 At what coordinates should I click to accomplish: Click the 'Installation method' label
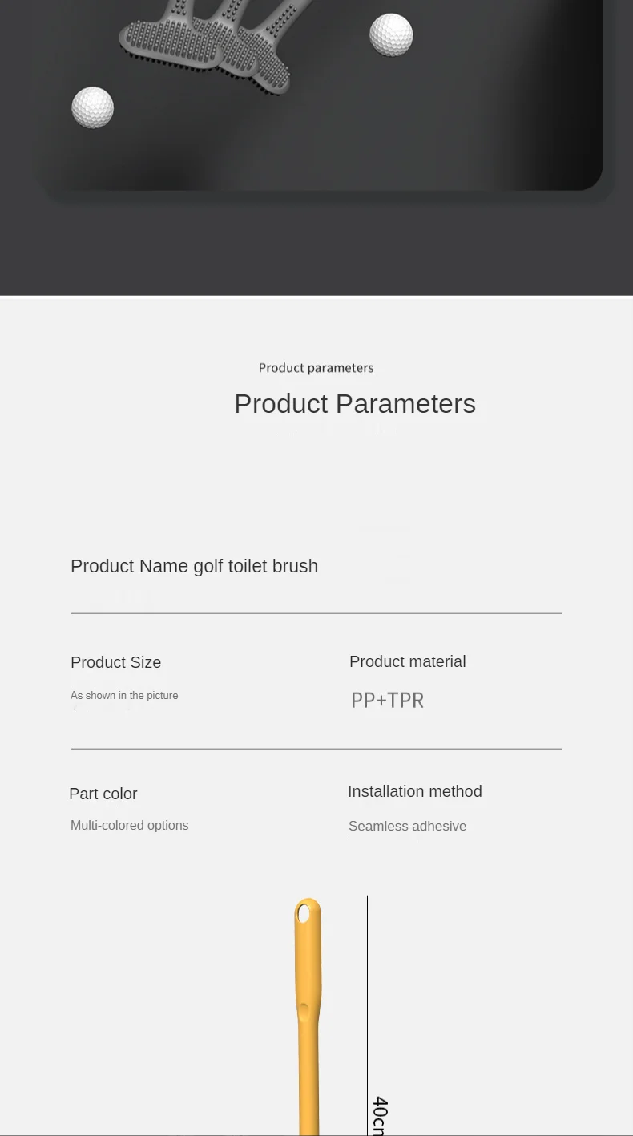point(414,791)
